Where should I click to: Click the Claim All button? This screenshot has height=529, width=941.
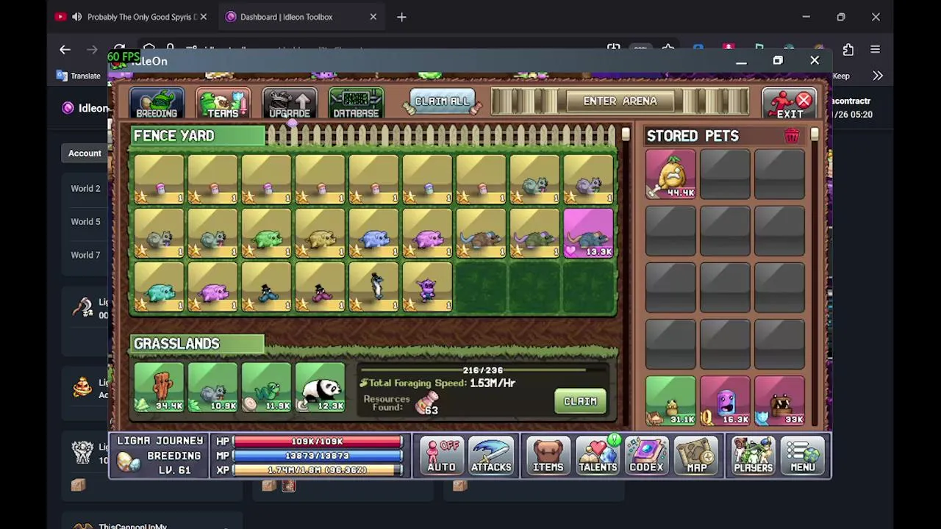point(442,101)
